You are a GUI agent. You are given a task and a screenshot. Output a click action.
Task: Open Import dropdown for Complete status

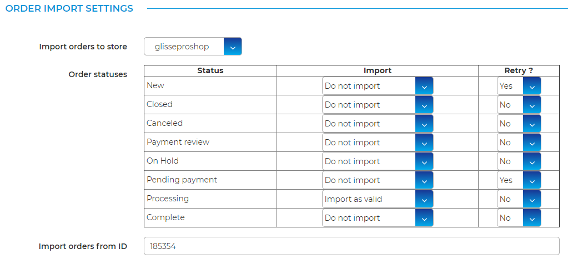pos(378,218)
